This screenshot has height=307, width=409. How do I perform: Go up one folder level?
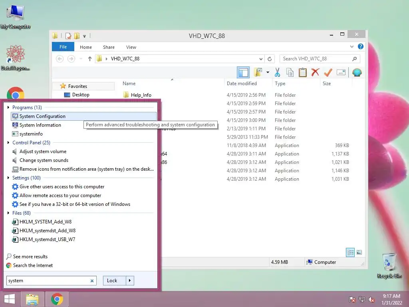tap(90, 59)
